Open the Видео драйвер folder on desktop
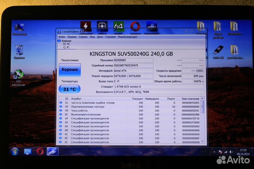Viewport: 254px width, 169px height. click(x=218, y=30)
